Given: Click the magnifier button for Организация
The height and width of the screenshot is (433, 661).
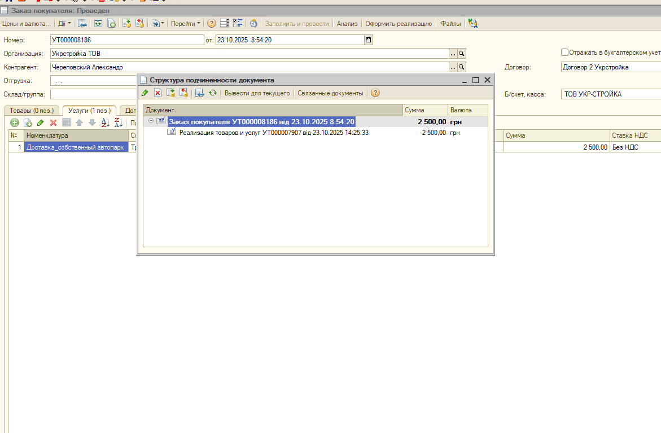Looking at the screenshot, I should point(462,54).
